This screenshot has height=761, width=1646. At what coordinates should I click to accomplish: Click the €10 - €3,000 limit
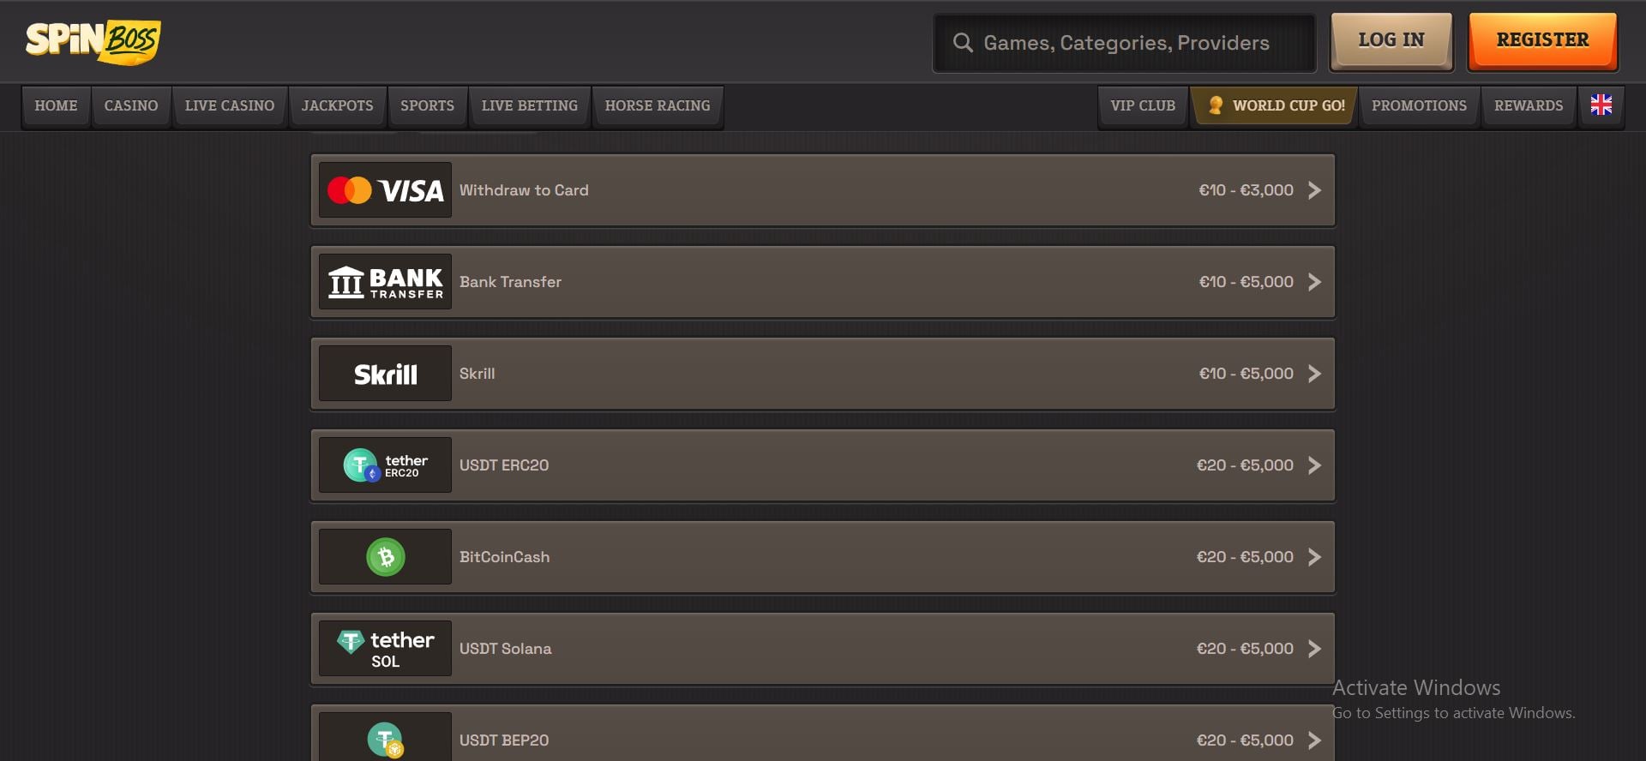[1246, 190]
